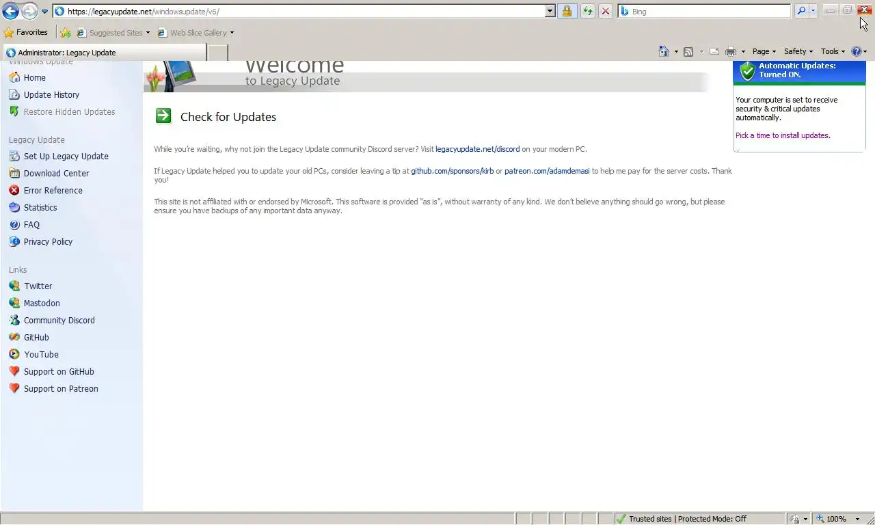
Task: Expand the Home button dropdown arrow
Action: (x=676, y=52)
